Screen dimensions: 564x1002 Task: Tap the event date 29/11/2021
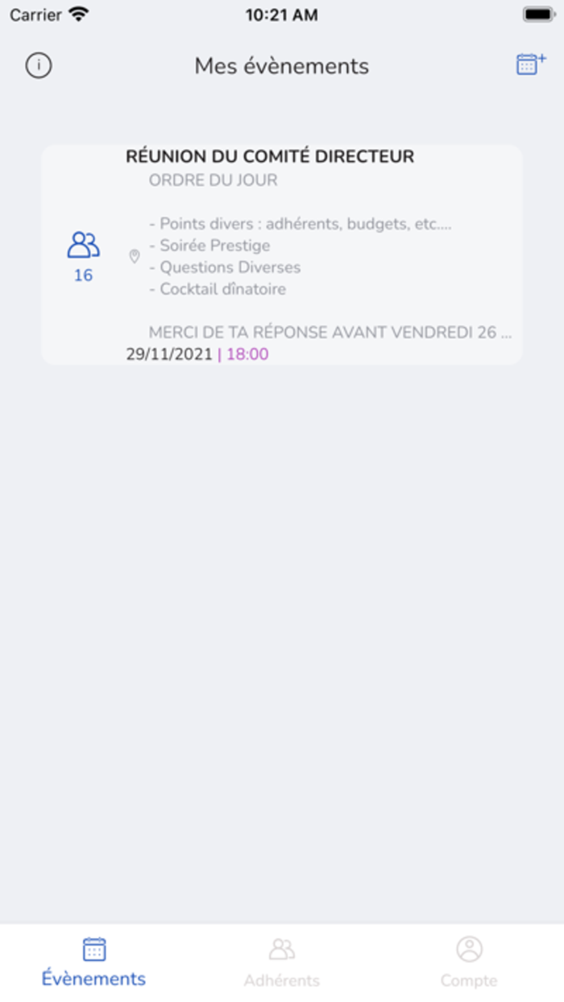click(169, 354)
